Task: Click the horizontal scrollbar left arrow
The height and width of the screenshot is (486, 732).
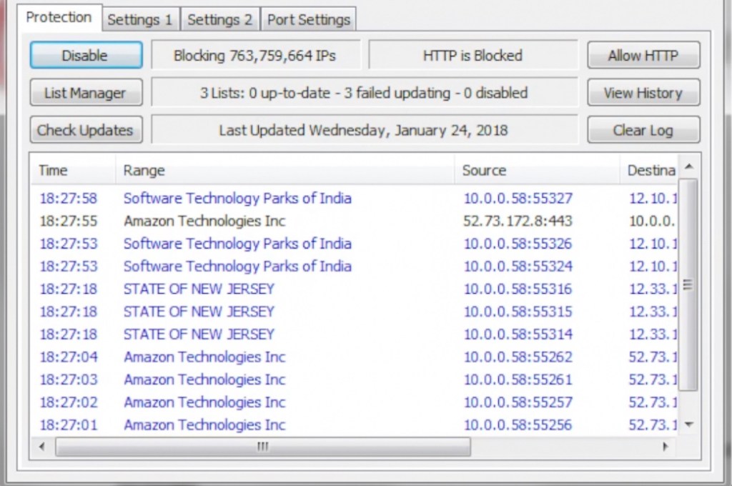Action: pos(42,447)
